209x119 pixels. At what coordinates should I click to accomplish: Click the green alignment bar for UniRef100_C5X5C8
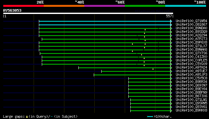(150, 79)
